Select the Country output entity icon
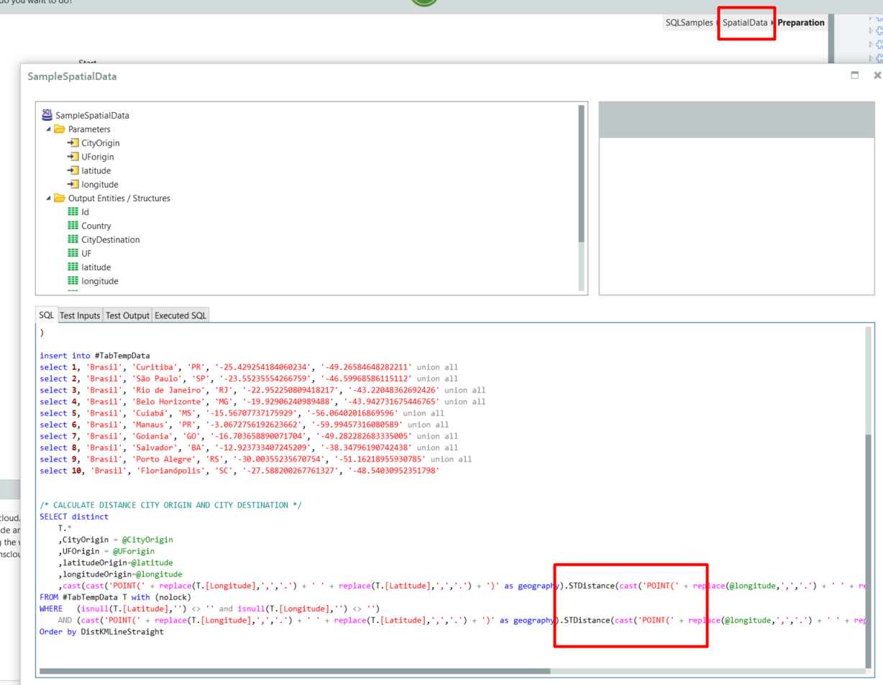The width and height of the screenshot is (883, 685). 73,226
